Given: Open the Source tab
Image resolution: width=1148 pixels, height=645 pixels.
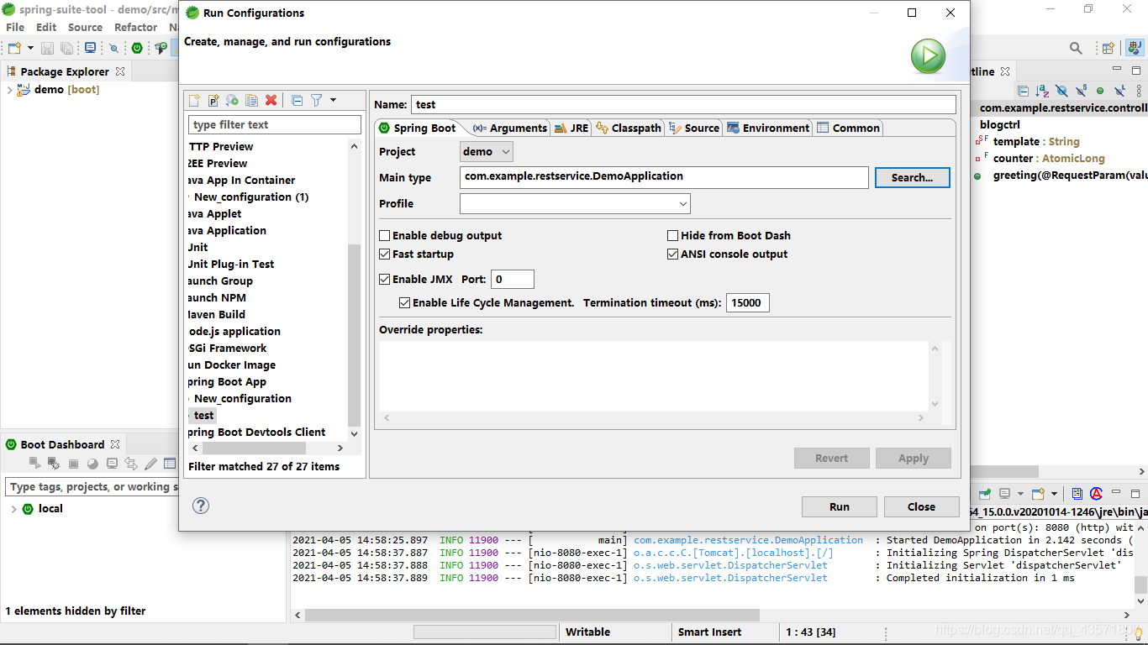Looking at the screenshot, I should click(694, 128).
